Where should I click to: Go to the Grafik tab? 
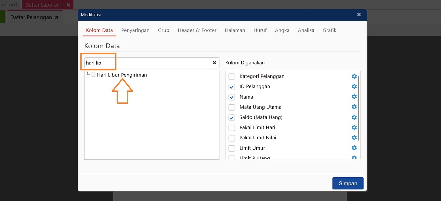tap(329, 30)
